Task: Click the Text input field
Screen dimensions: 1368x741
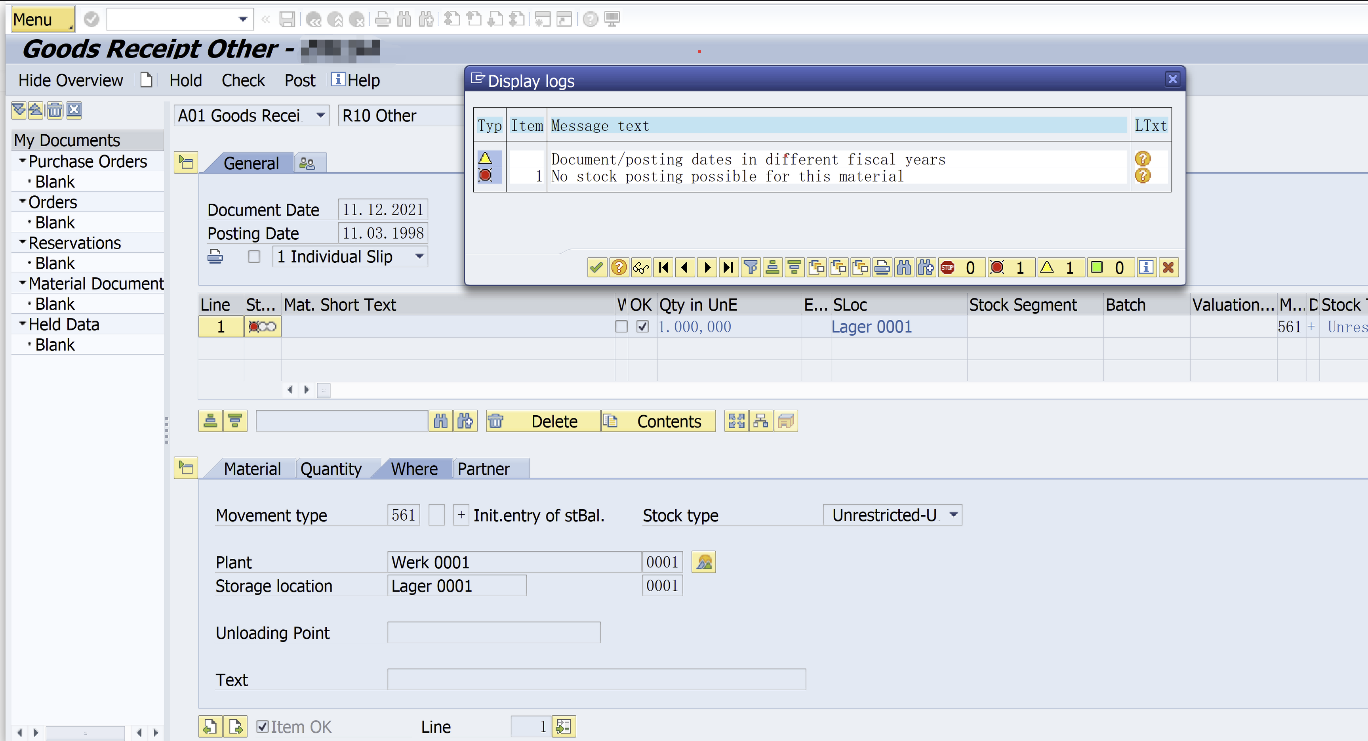Action: click(596, 680)
